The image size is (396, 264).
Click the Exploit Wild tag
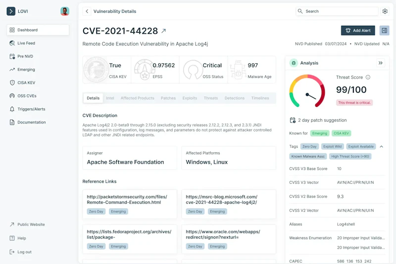(x=332, y=146)
